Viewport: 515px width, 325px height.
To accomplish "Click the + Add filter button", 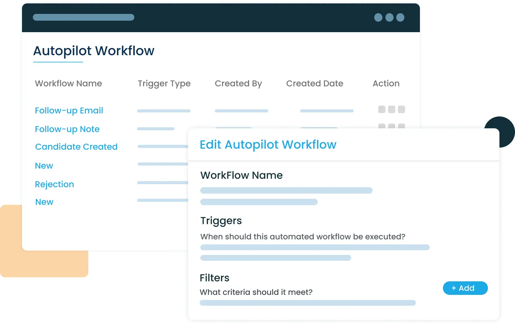I will coord(465,288).
